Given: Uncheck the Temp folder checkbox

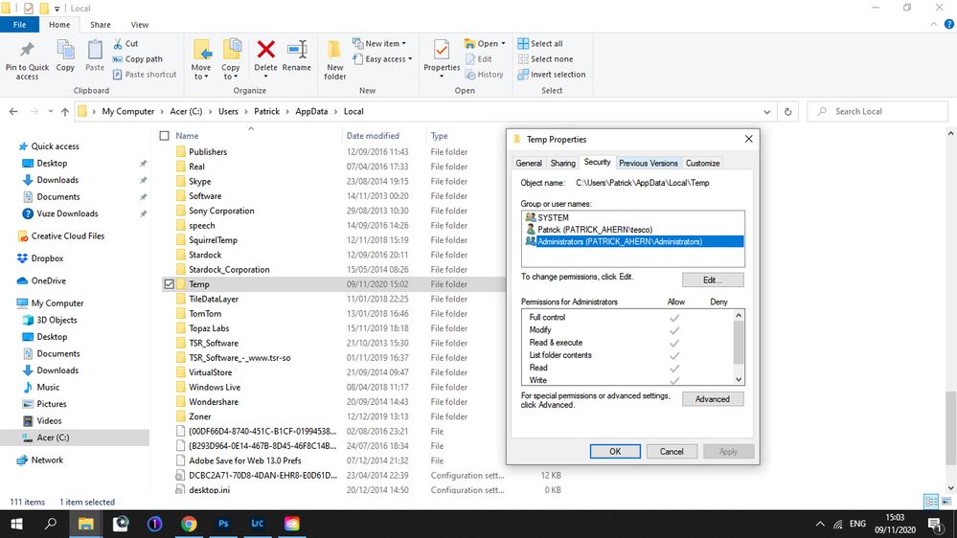Looking at the screenshot, I should [169, 284].
